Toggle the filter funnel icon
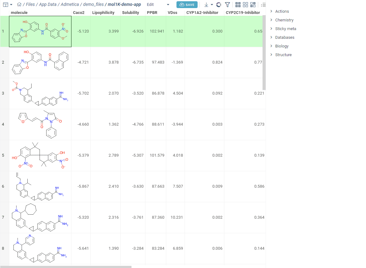Viewport: 366px width, 268px height. (227, 5)
